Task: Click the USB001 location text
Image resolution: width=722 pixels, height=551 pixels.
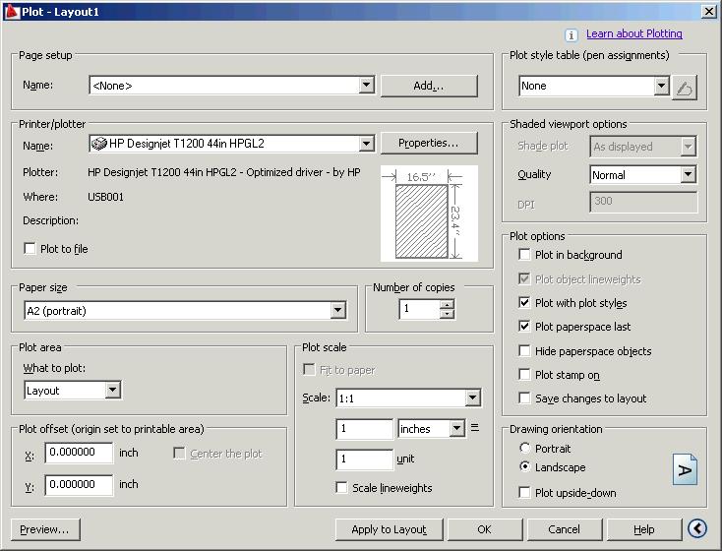Action: (x=105, y=197)
